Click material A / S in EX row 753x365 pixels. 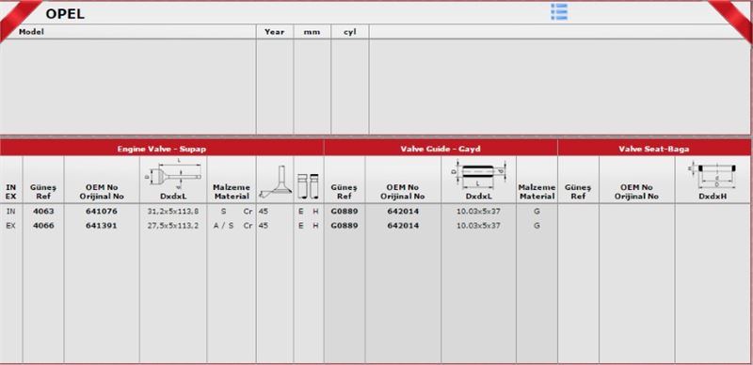(x=223, y=225)
